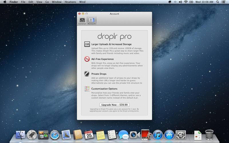The height and width of the screenshot is (143, 229).
Task: Click the Customization Options icon
Action: (87, 89)
